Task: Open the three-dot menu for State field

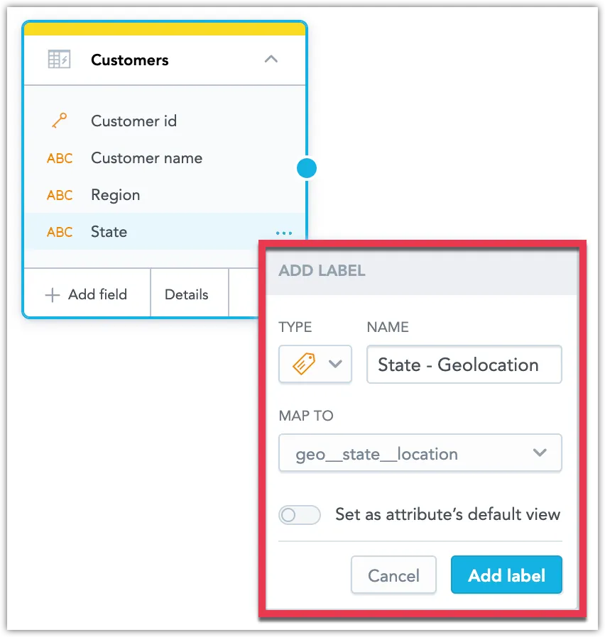Action: [283, 233]
